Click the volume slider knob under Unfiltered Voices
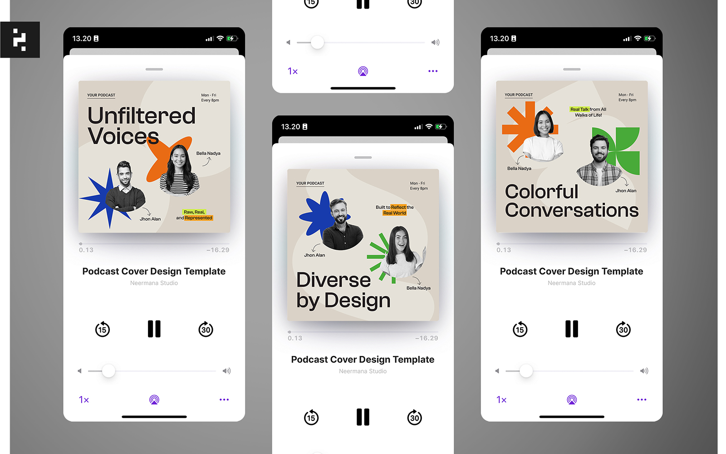Screen dimensions: 726x454 tap(108, 371)
